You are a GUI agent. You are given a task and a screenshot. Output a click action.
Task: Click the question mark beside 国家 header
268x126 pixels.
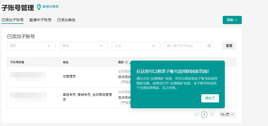pos(126,62)
